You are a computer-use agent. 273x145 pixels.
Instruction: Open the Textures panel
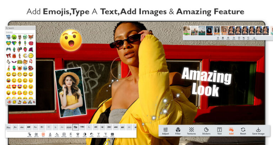[192, 131]
